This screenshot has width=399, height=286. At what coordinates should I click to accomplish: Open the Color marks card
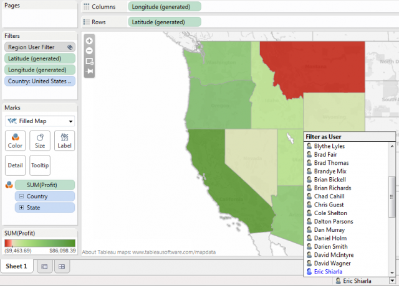pyautogui.click(x=16, y=141)
